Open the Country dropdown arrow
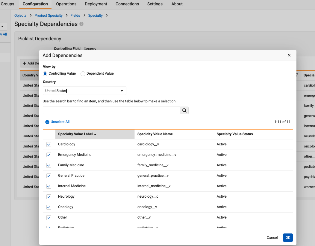This screenshot has height=246, width=315. pyautogui.click(x=122, y=91)
